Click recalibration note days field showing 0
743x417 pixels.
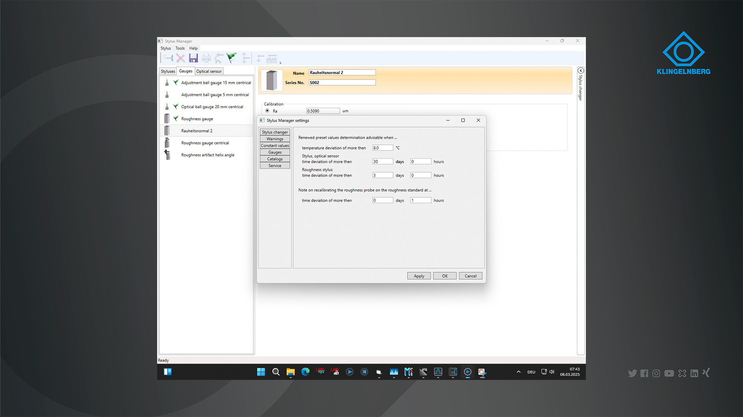pos(383,200)
